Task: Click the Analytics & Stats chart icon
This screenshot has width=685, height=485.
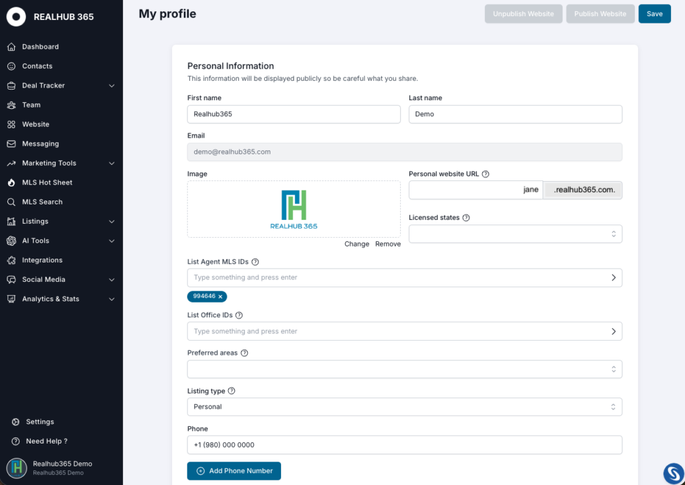Action: [x=11, y=299]
